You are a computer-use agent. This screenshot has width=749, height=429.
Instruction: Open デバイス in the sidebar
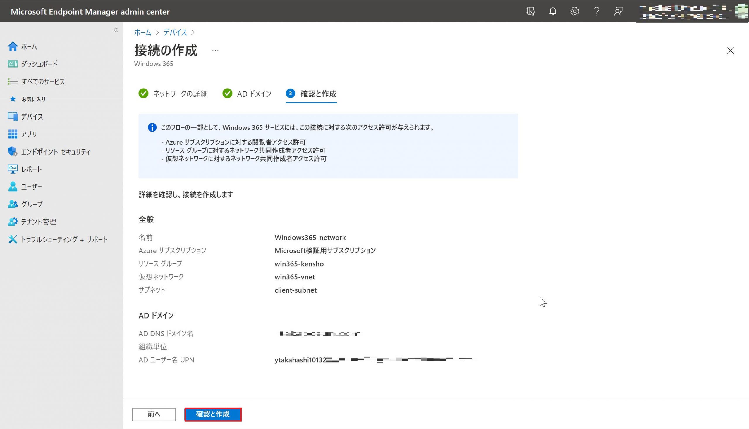tap(32, 117)
